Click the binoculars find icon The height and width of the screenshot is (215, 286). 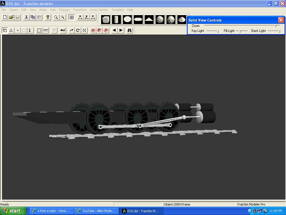(x=129, y=30)
